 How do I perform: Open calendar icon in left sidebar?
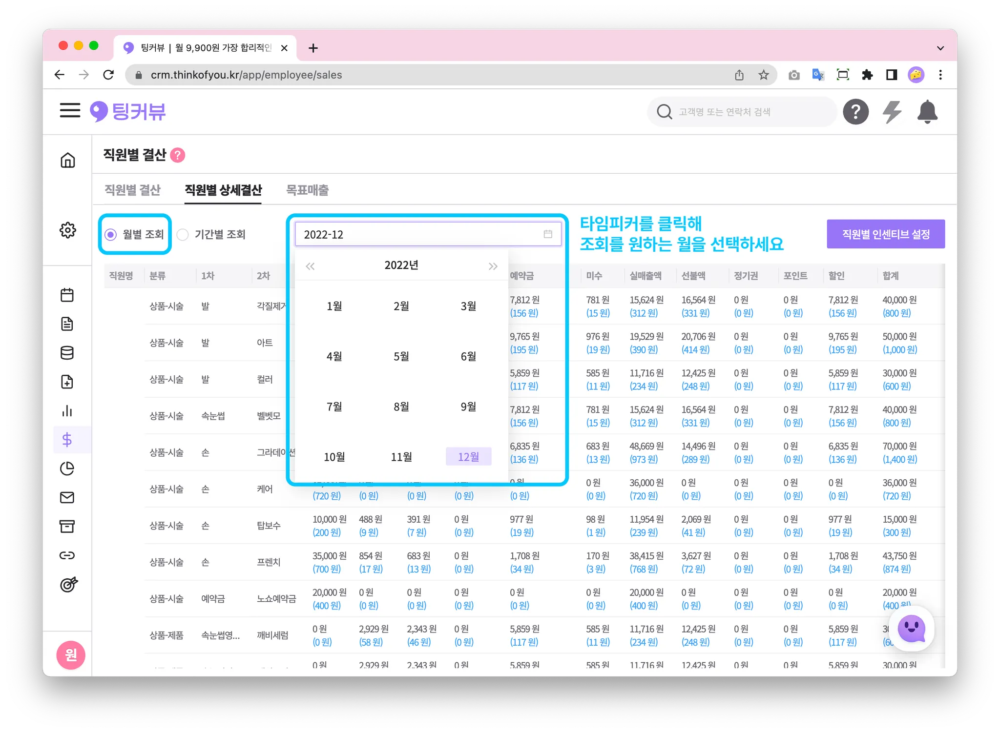pyautogui.click(x=67, y=295)
